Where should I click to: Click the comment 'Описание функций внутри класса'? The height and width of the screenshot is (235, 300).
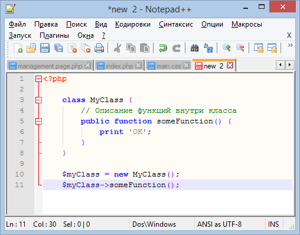point(166,110)
